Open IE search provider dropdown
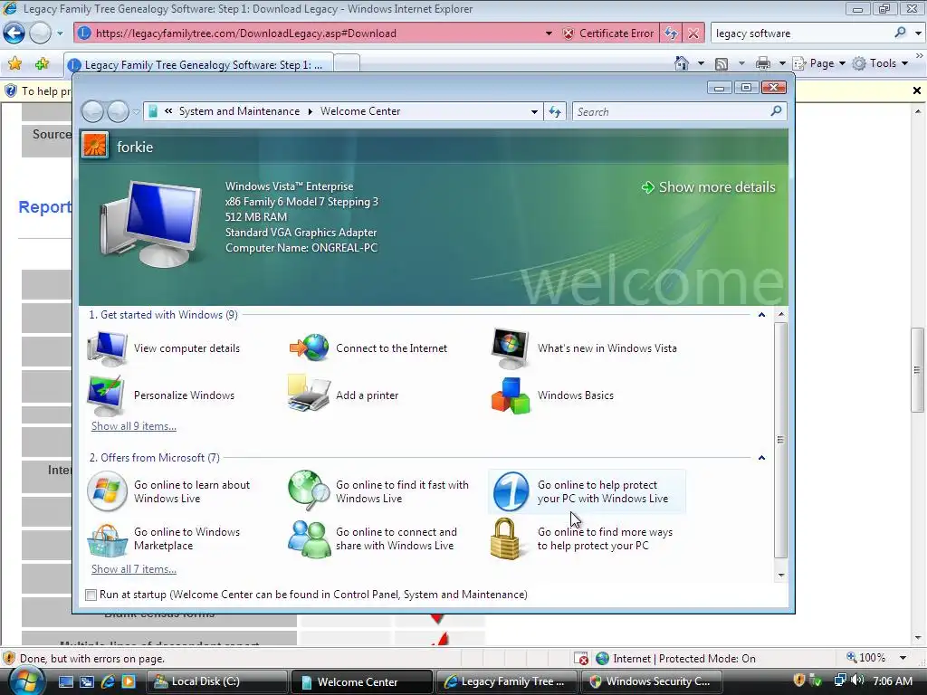The width and height of the screenshot is (927, 695). click(918, 33)
